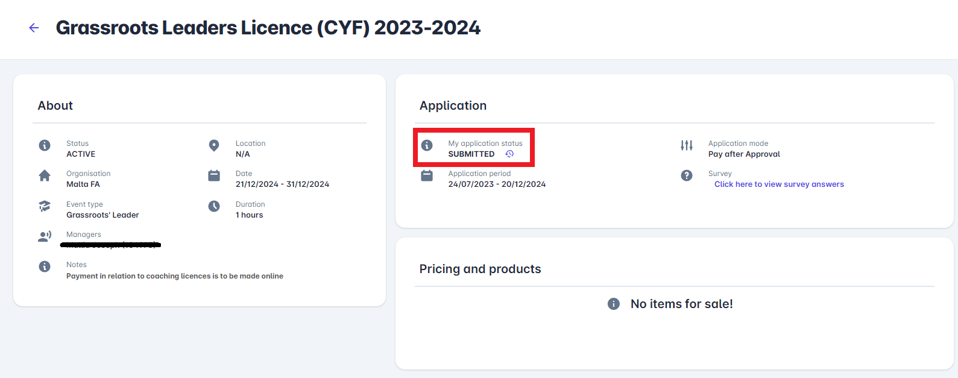Click the Organisation home icon
This screenshot has width=958, height=378.
(x=45, y=175)
